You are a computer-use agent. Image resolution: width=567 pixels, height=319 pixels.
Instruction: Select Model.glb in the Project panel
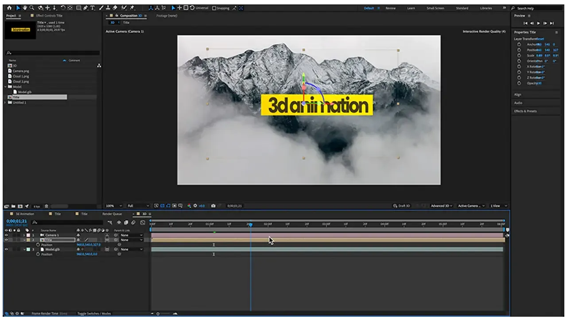(24, 92)
